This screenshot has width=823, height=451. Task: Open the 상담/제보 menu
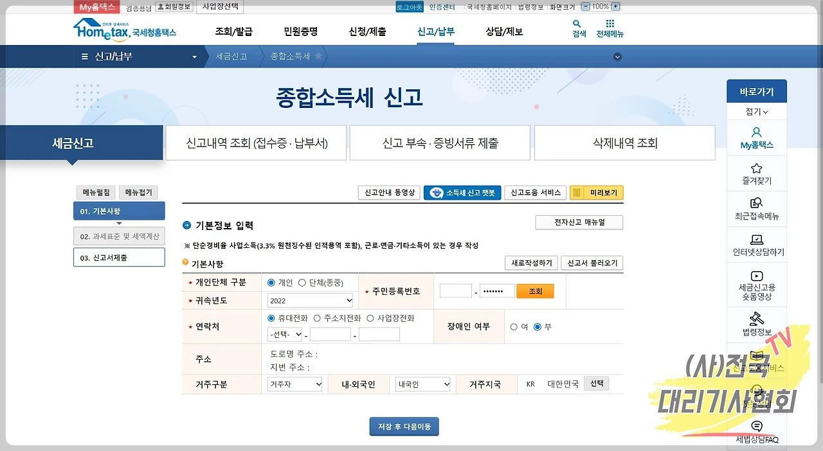pyautogui.click(x=504, y=31)
